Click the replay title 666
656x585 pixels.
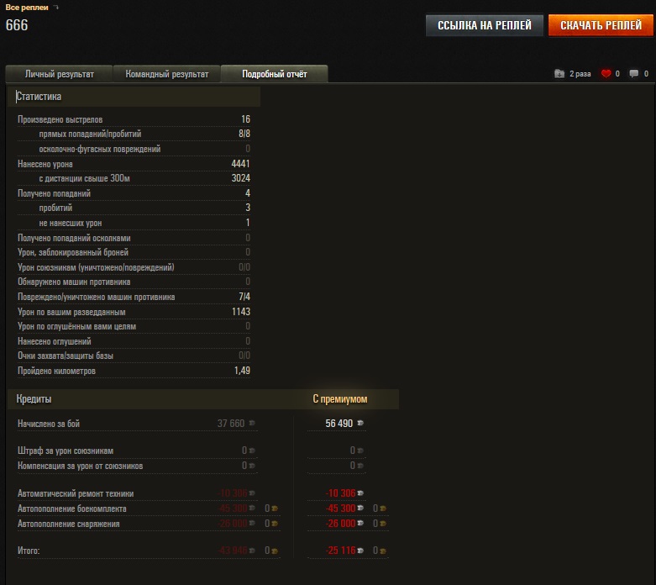point(17,25)
